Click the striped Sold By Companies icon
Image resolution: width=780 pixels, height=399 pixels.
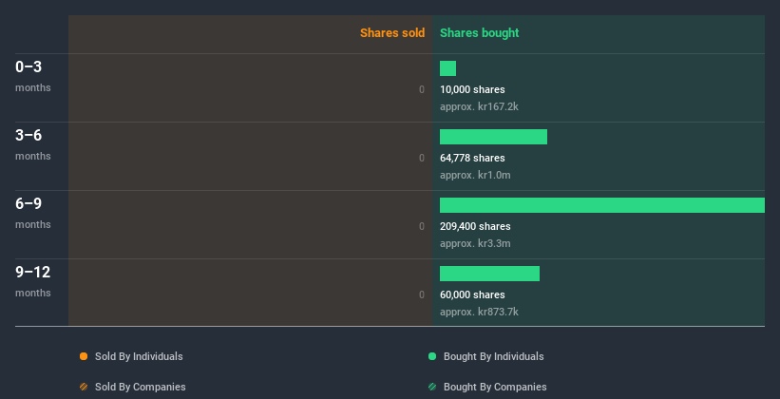84,387
